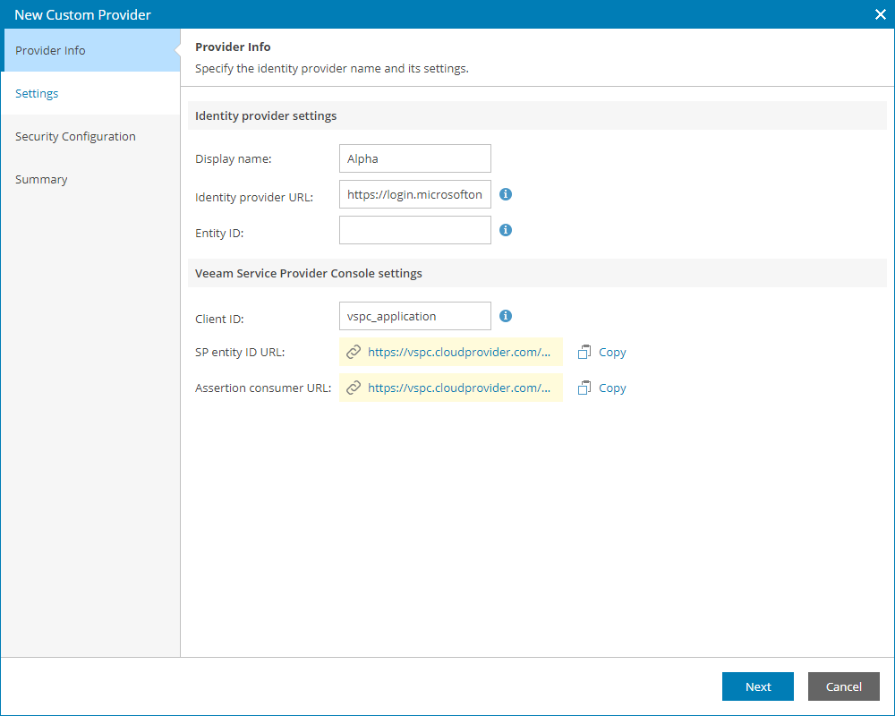Click the info icon beside Identity provider URL
This screenshot has width=895, height=716.
pyautogui.click(x=505, y=194)
